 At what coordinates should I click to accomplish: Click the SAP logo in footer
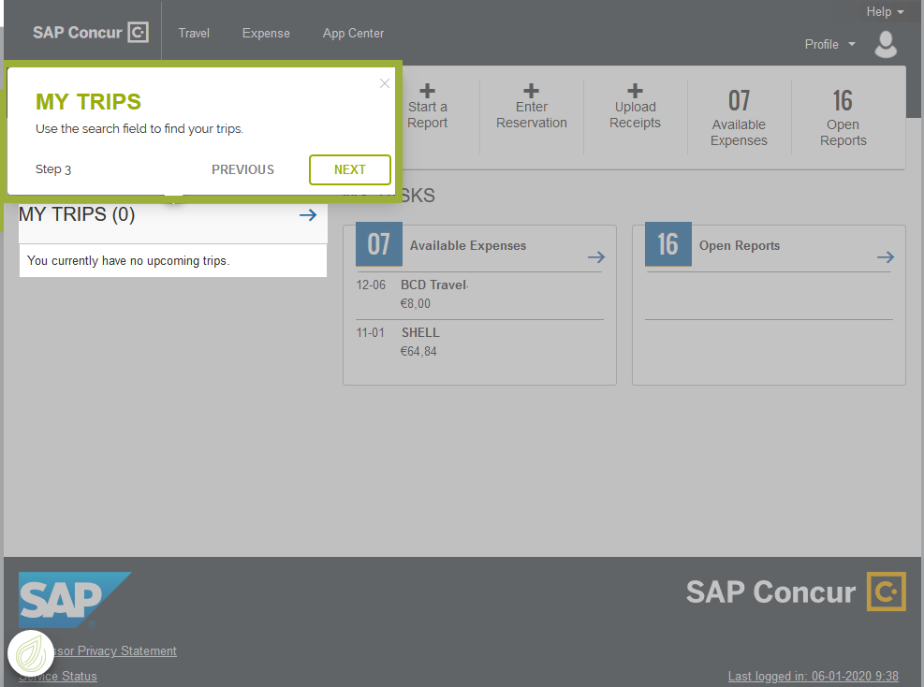tap(75, 600)
